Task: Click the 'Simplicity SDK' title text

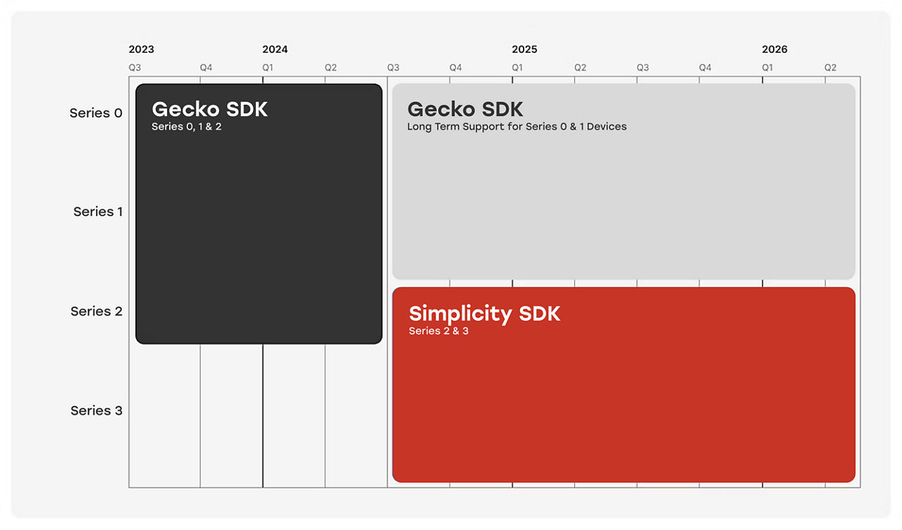Action: click(484, 313)
